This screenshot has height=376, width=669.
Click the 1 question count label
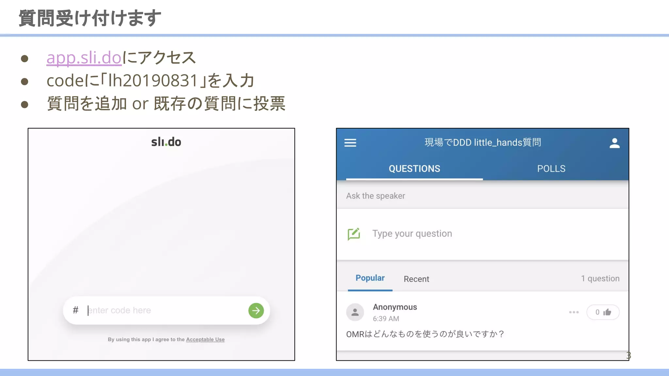600,278
